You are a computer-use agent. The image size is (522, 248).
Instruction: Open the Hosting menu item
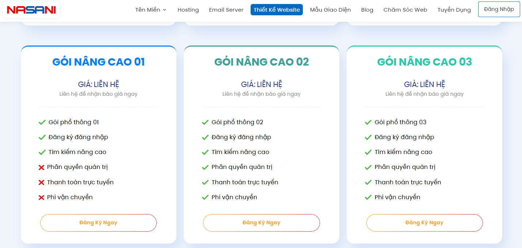tap(188, 10)
